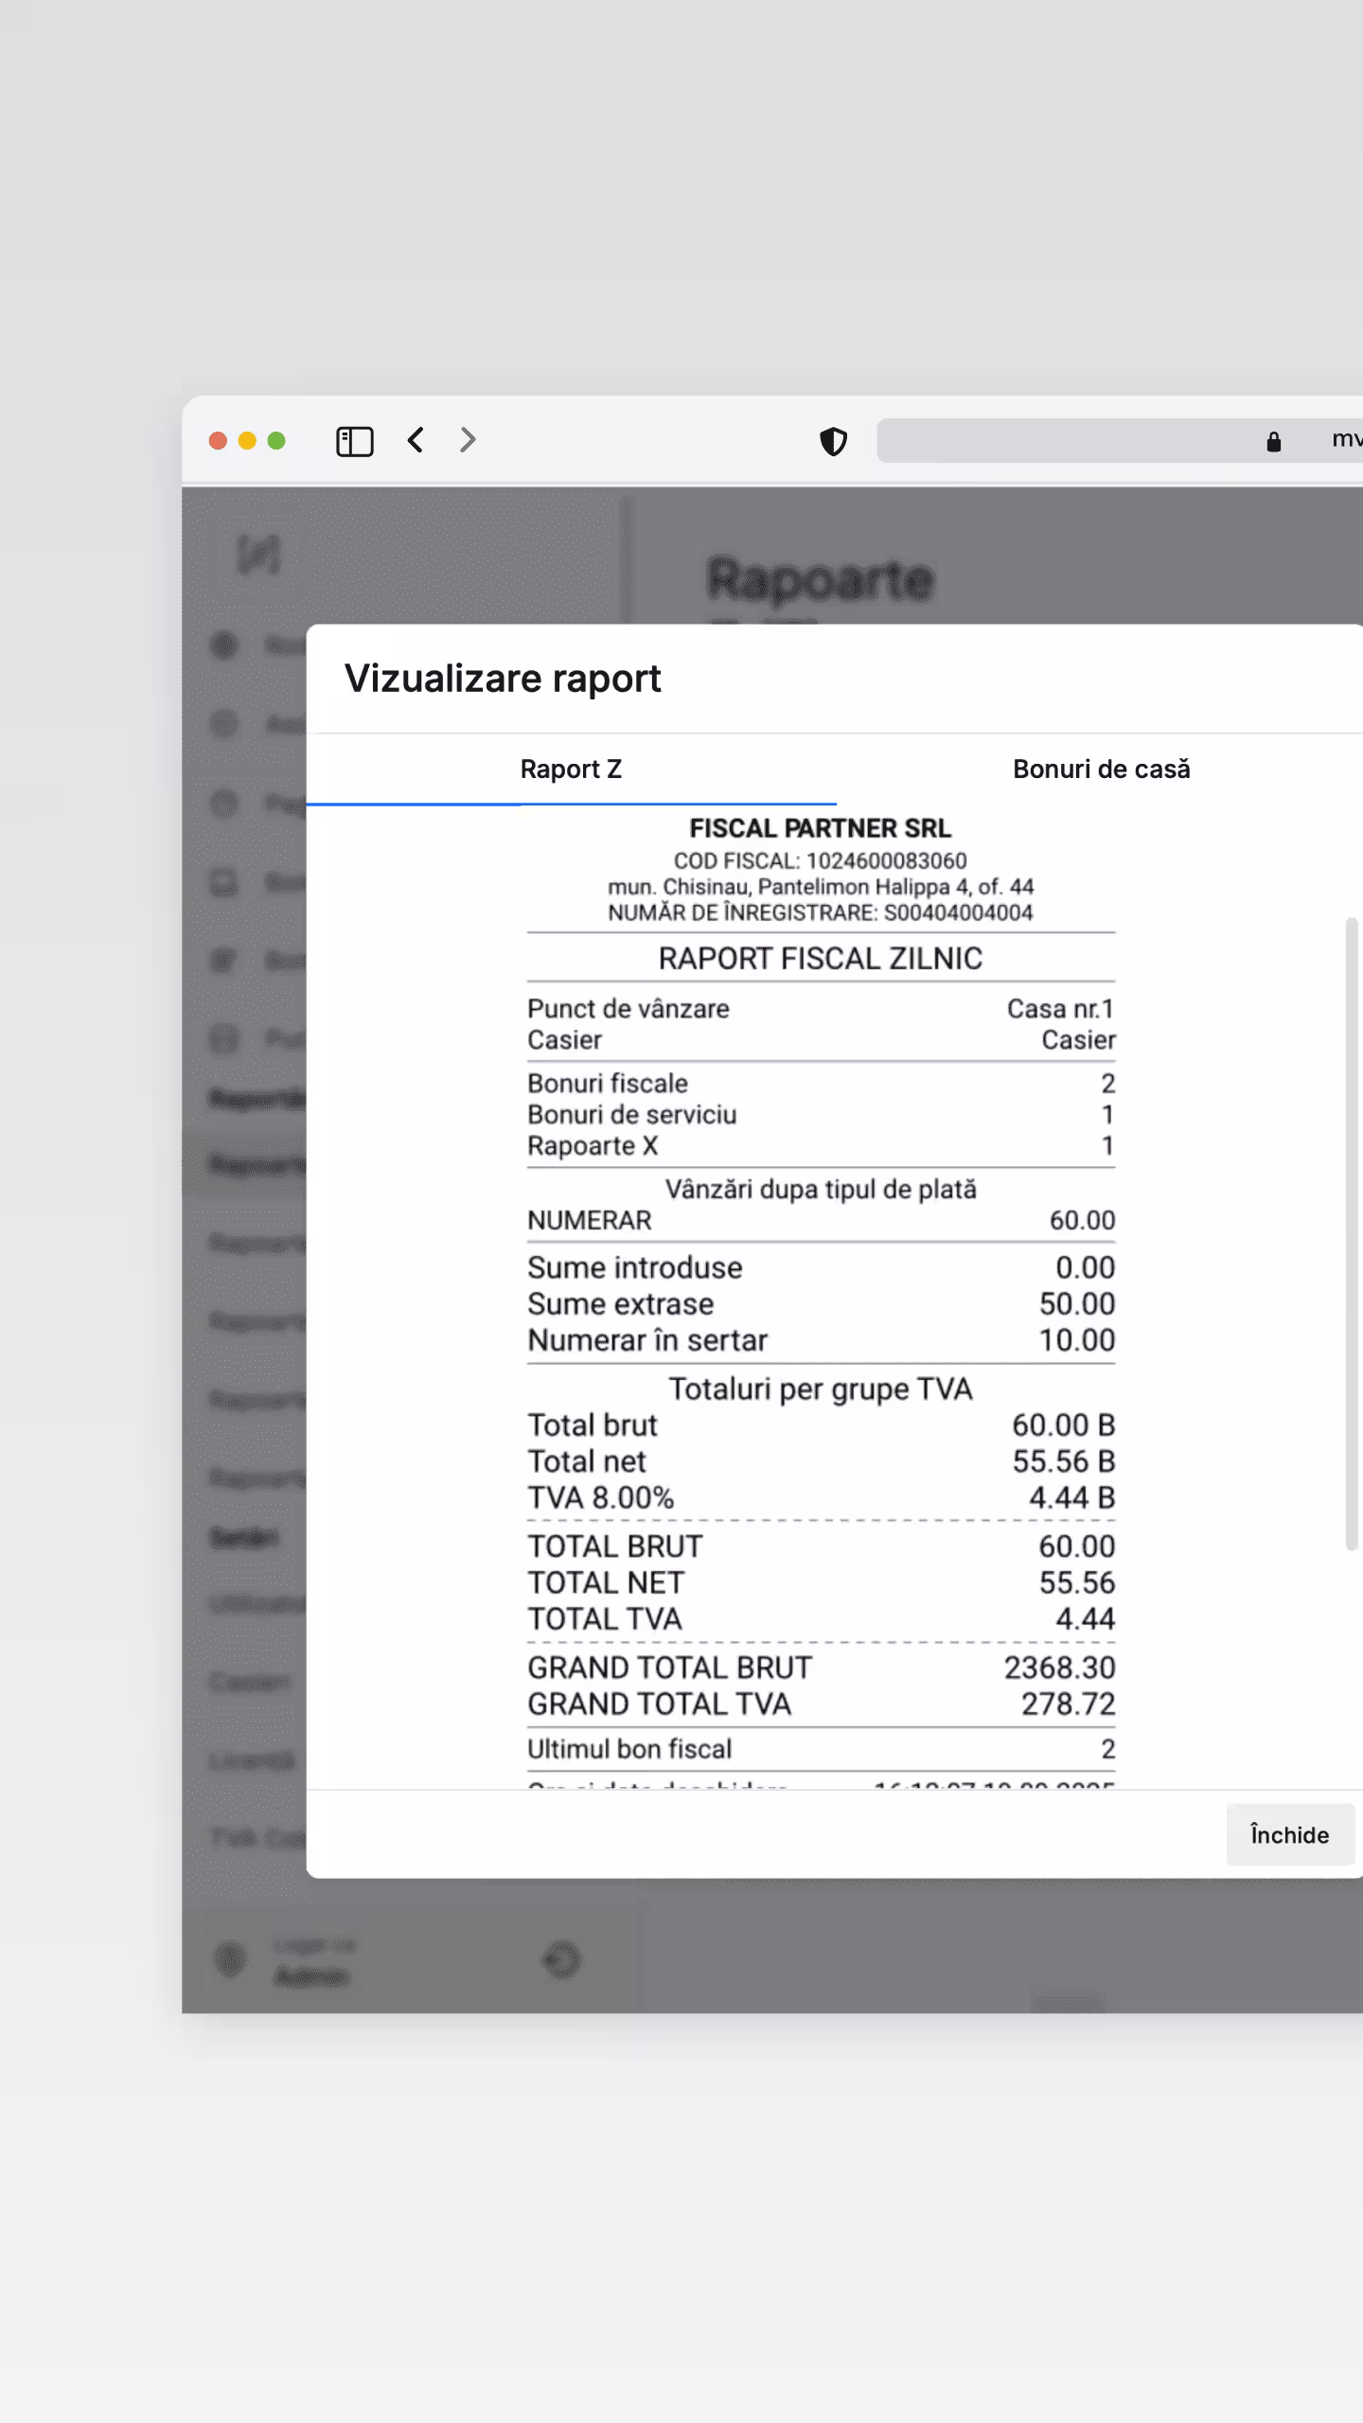Click the GRAND TOTAL BRUT label

tap(670, 1668)
